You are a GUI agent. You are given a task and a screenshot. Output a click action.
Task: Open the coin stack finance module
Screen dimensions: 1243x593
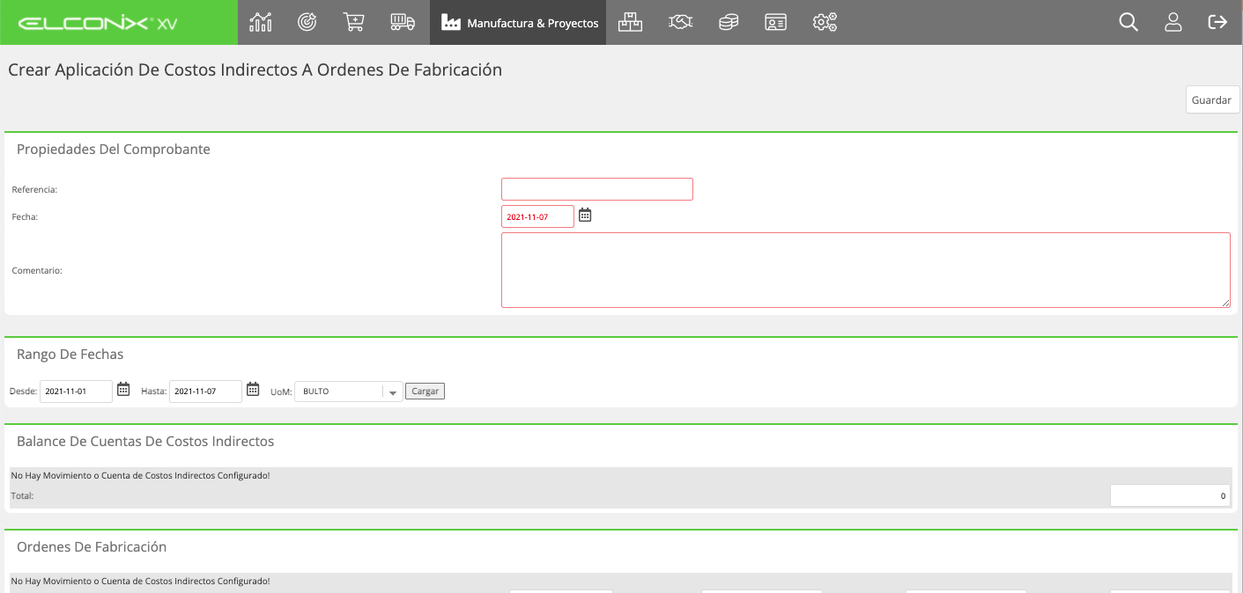[729, 22]
